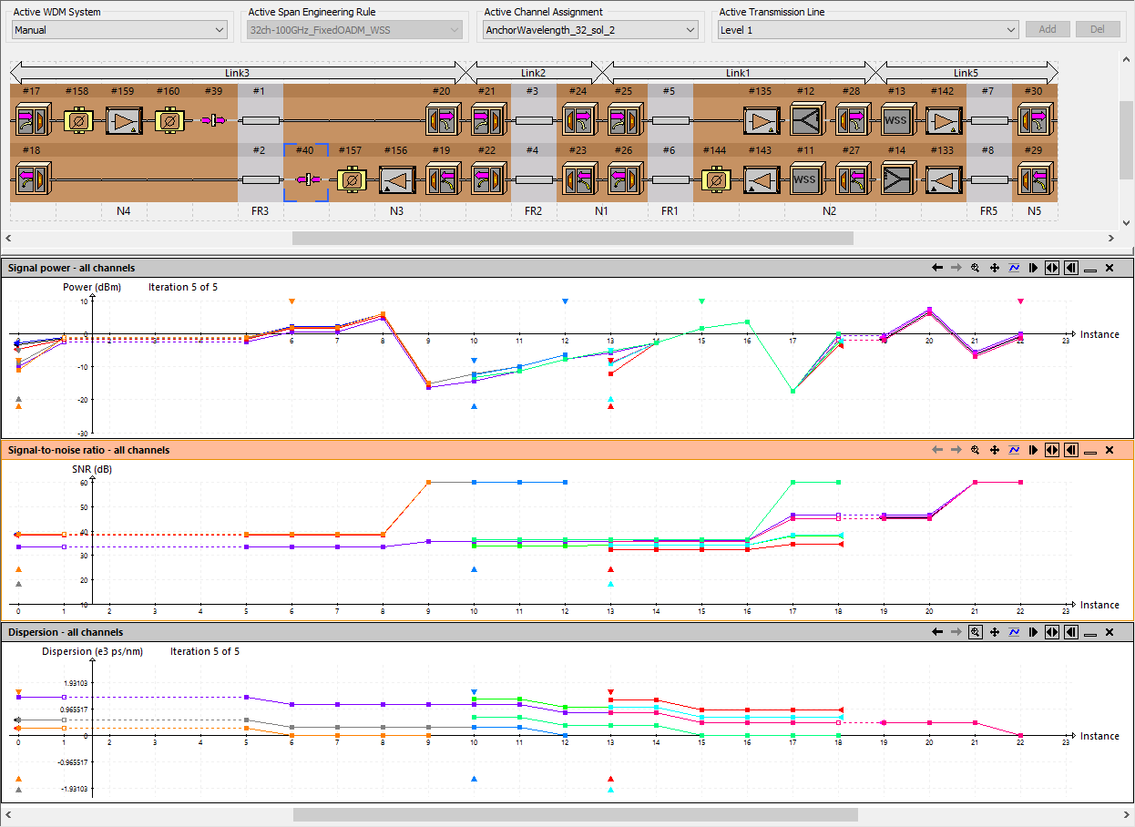Click the FR3 fiber label
Screen dimensions: 1135x827
click(260, 211)
